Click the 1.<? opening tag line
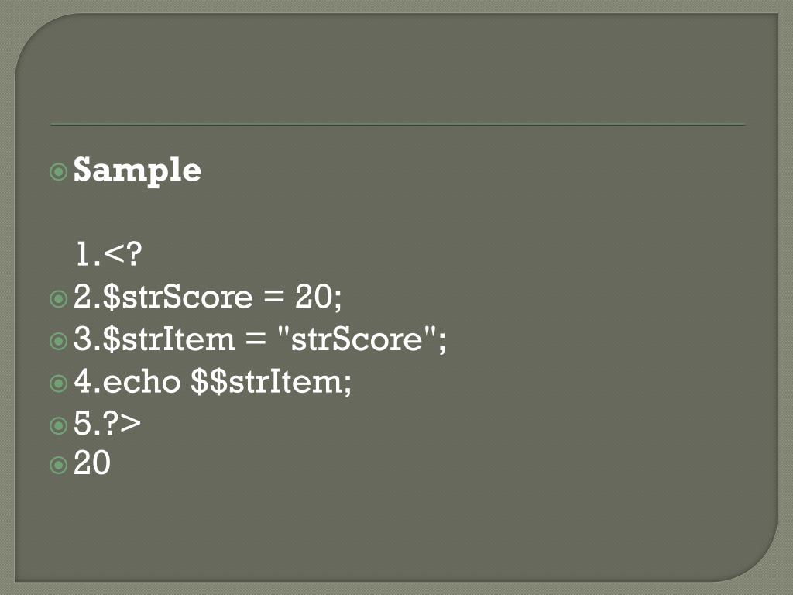Screen dimensions: 793x595 click(x=108, y=254)
